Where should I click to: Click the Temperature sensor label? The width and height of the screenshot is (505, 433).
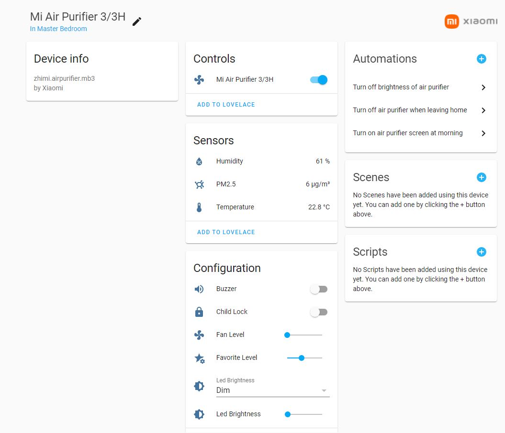(235, 207)
